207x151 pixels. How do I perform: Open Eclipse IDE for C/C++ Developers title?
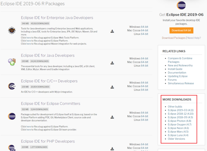[x=49, y=81]
